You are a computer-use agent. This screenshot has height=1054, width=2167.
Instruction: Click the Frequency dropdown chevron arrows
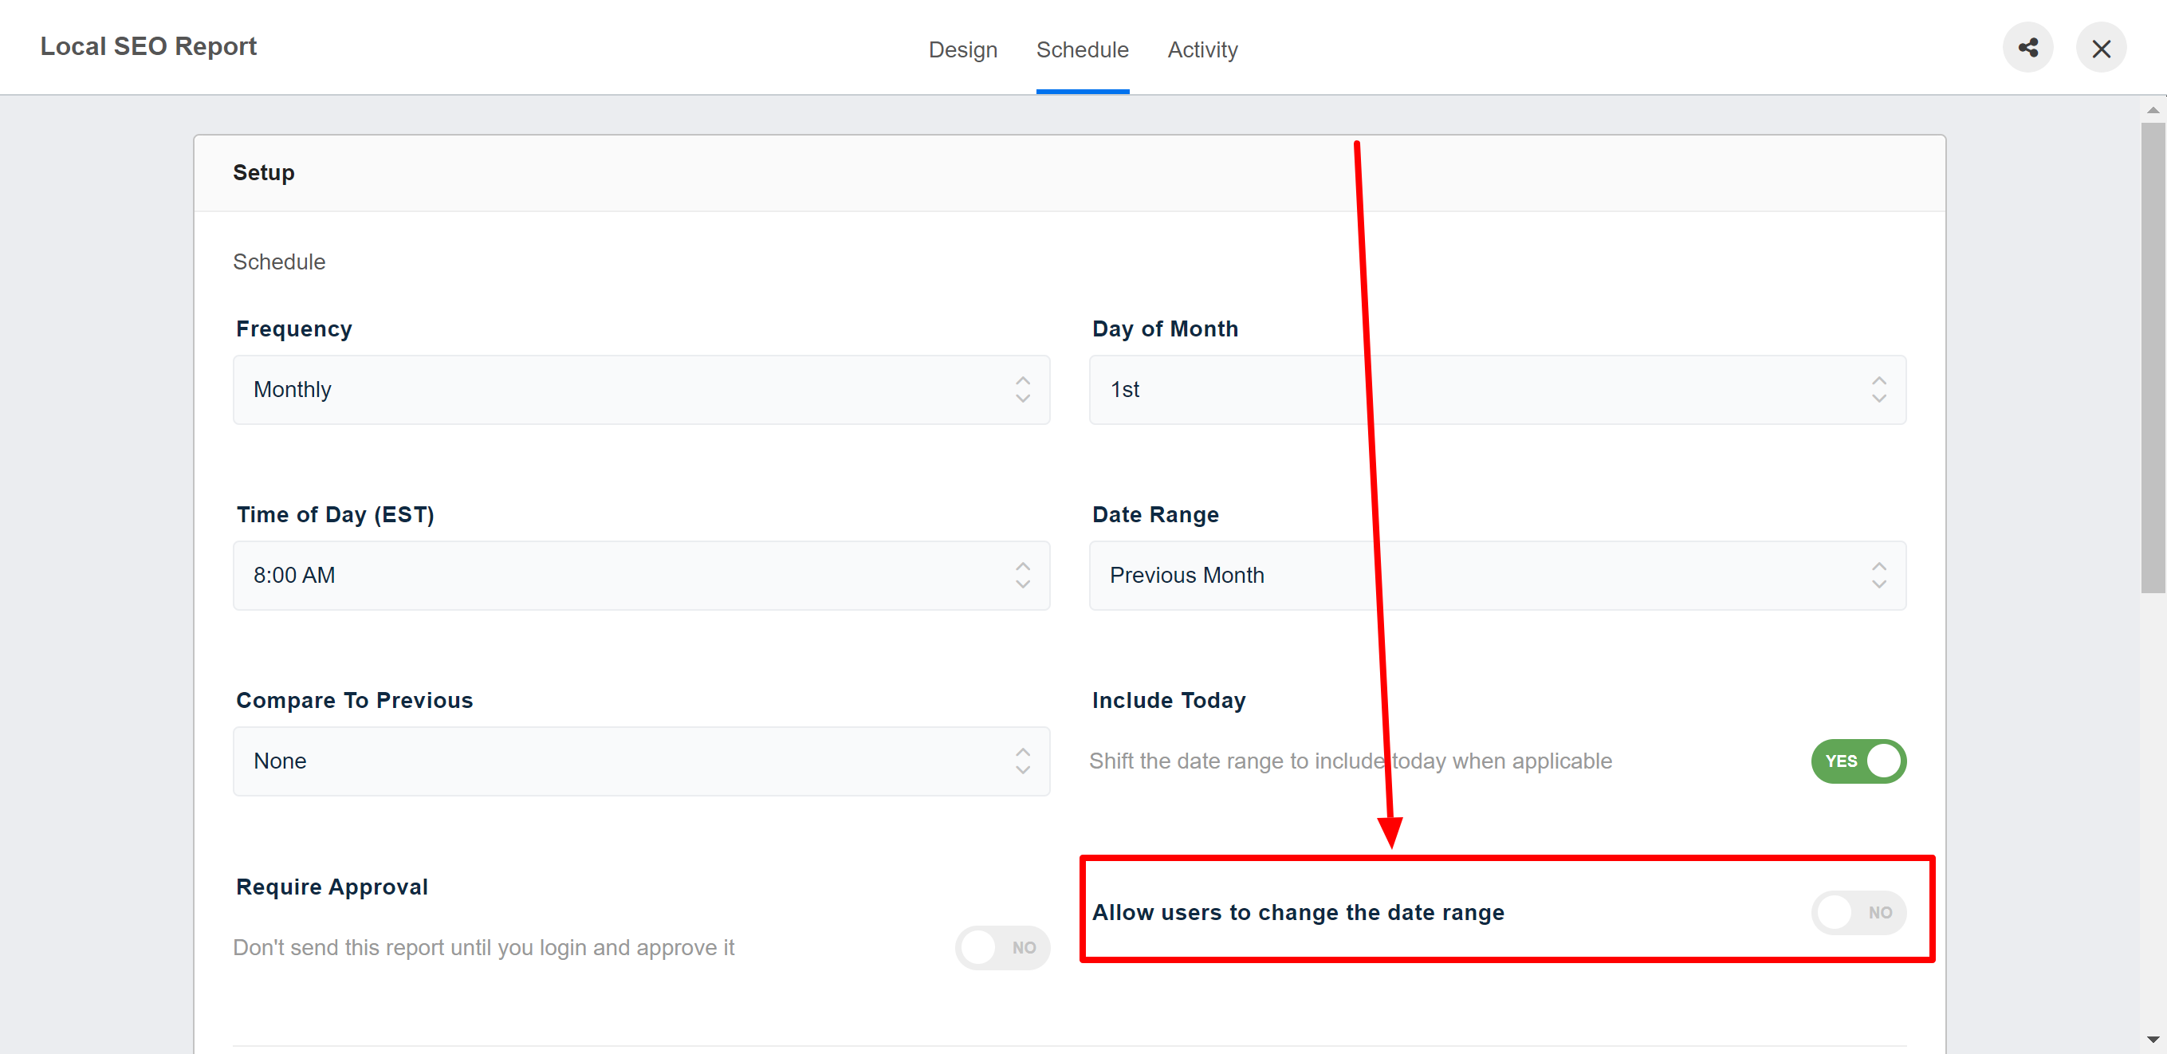[x=1022, y=389]
